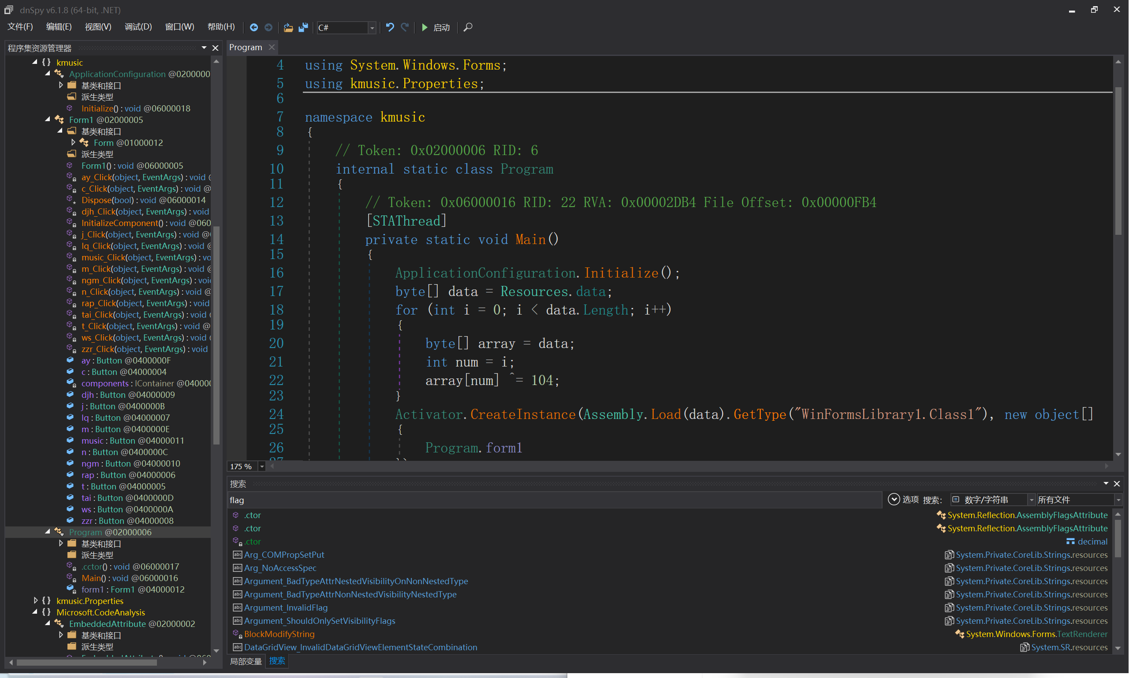1129x678 pixels.
Task: Select the components : IContainer field
Action: (x=146, y=383)
